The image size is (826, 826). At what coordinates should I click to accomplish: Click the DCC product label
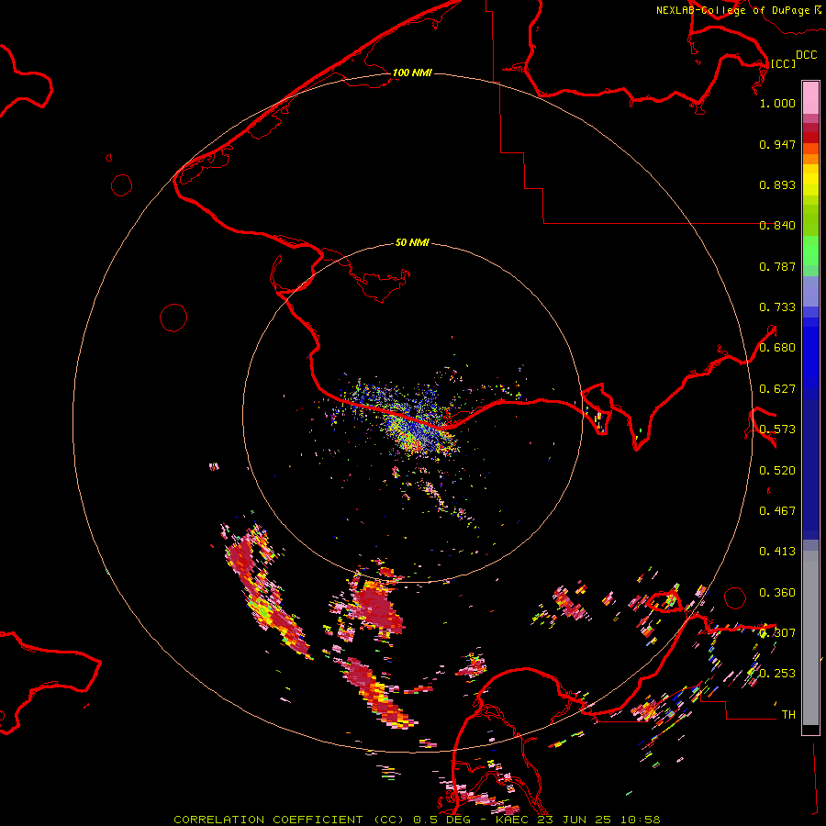[x=806, y=55]
